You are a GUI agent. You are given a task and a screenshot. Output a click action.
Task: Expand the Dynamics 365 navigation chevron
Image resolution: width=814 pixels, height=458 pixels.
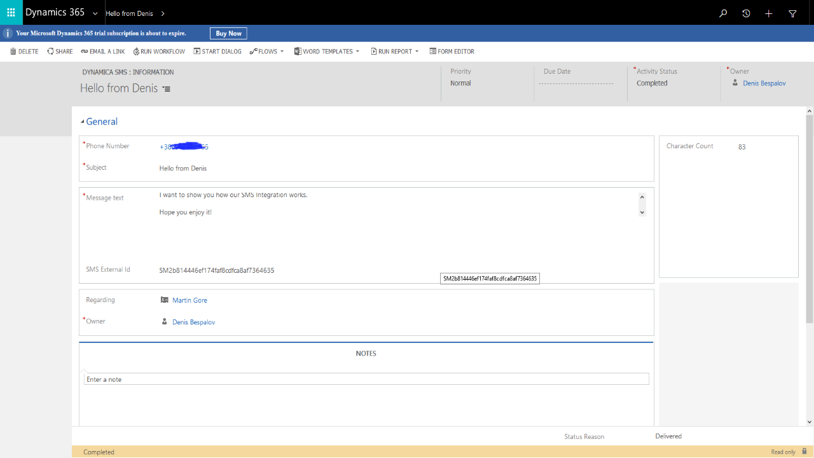pyautogui.click(x=95, y=13)
